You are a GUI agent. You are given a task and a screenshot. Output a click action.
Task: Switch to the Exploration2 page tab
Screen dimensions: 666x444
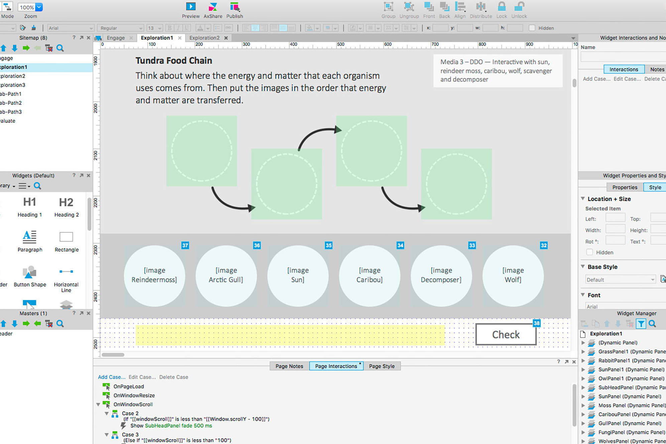pyautogui.click(x=204, y=38)
